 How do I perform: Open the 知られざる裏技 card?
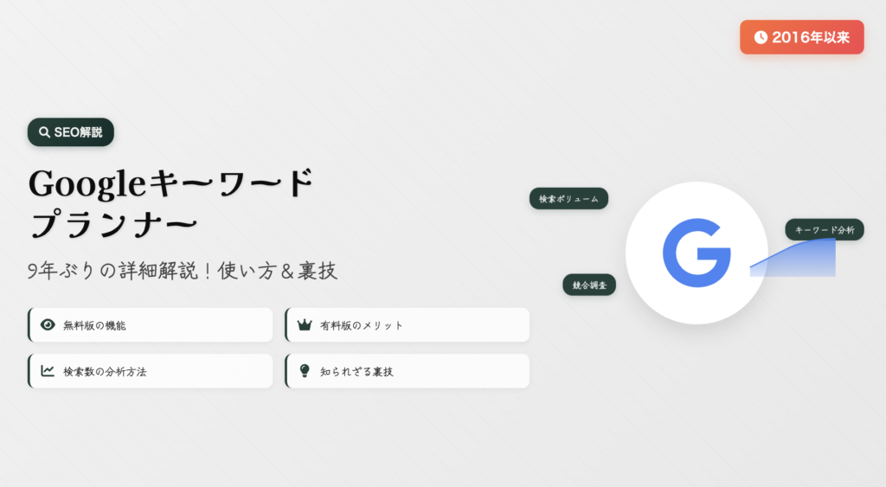tap(408, 371)
